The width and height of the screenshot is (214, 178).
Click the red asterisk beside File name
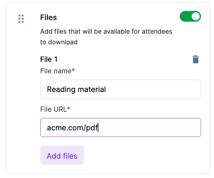point(73,70)
